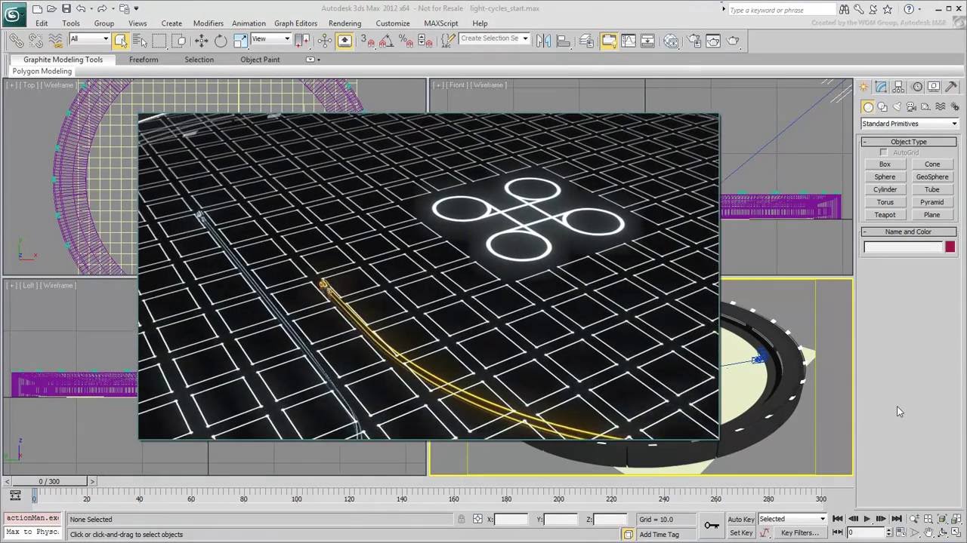Select the Shapes category icon in Create panel
The height and width of the screenshot is (543, 967).
pos(882,107)
